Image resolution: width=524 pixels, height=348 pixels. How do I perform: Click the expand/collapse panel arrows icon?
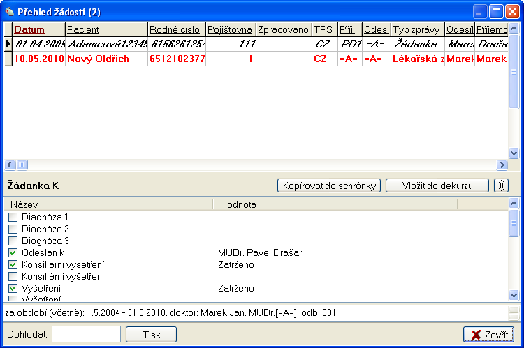[x=502, y=186]
